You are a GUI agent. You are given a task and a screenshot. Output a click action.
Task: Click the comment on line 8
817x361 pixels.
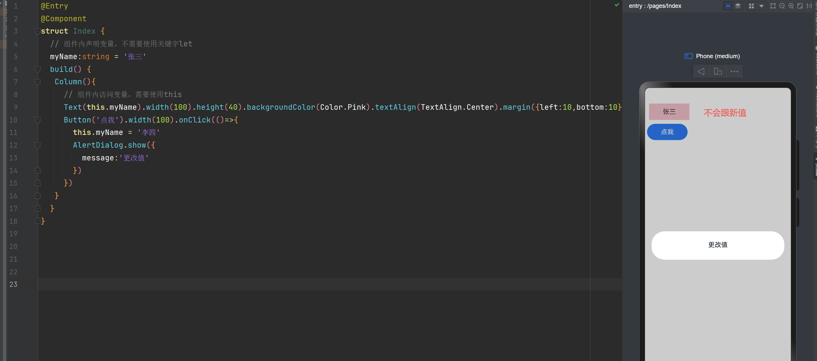pos(123,95)
